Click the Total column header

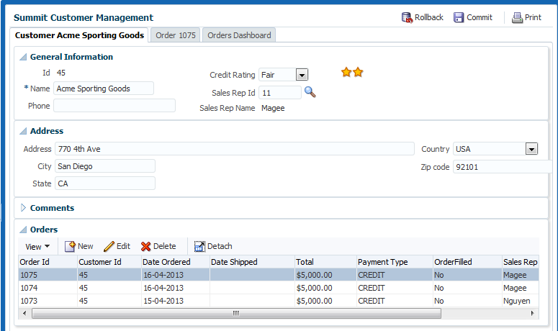tap(325, 262)
